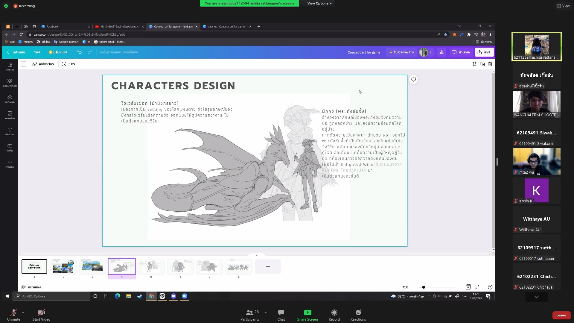Enter fullscreen presentation mode icon

click(477, 287)
